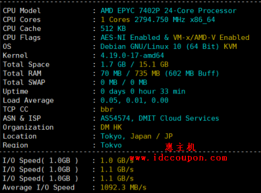Viewport: 261px width, 193px height.
Task: Click the Debian GNU/Linux OS value
Action: (x=160, y=47)
